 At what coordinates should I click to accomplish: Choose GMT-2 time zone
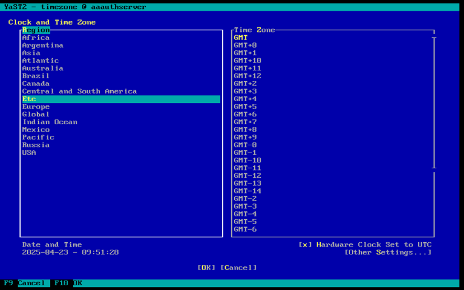245,199
